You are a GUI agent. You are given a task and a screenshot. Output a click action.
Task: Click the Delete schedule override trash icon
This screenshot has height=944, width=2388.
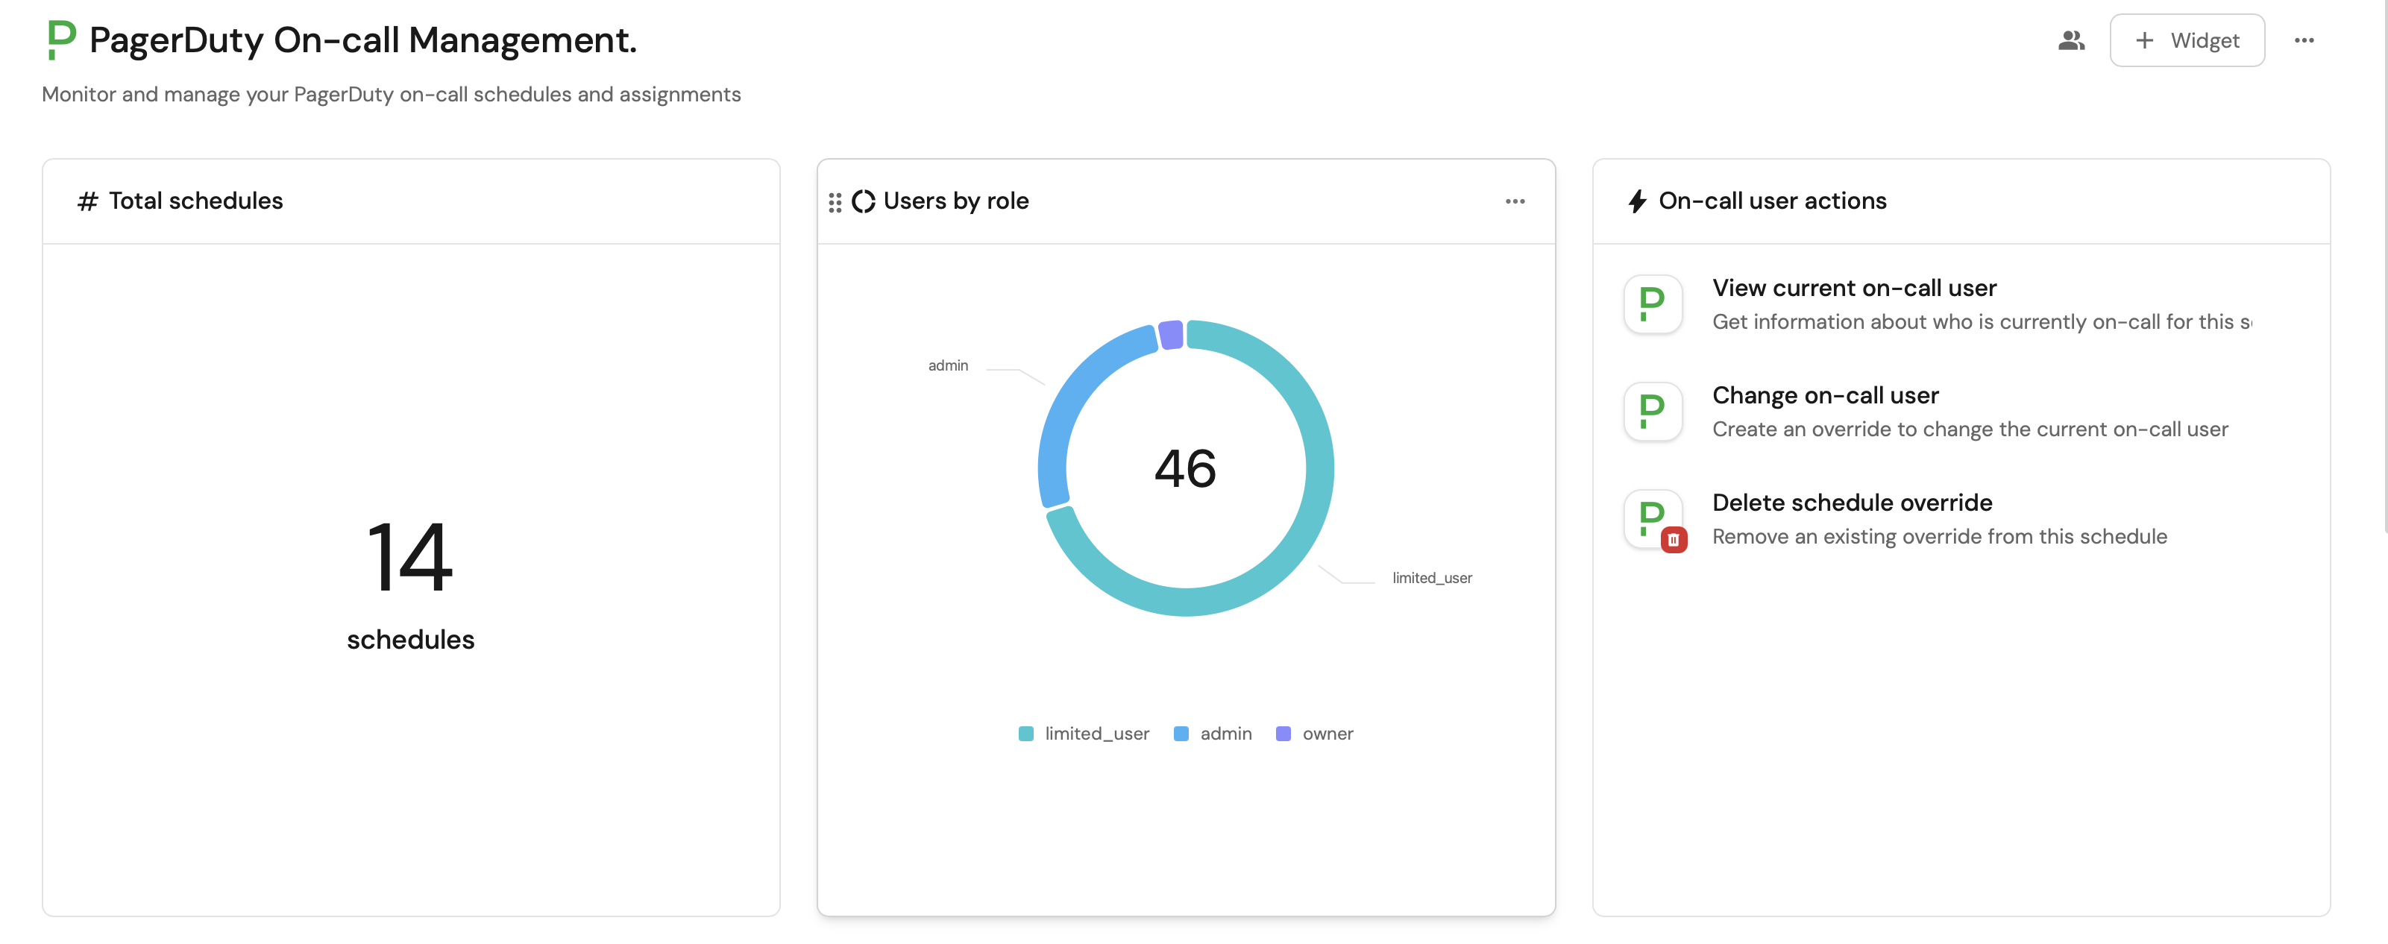pyautogui.click(x=1674, y=540)
